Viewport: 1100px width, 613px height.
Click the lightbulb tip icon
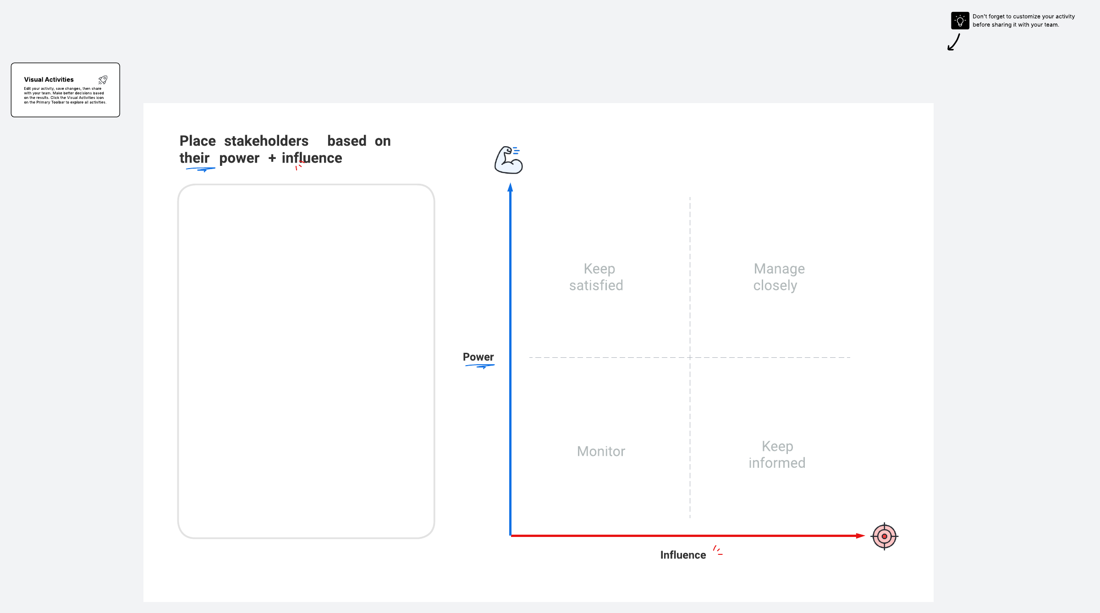960,21
